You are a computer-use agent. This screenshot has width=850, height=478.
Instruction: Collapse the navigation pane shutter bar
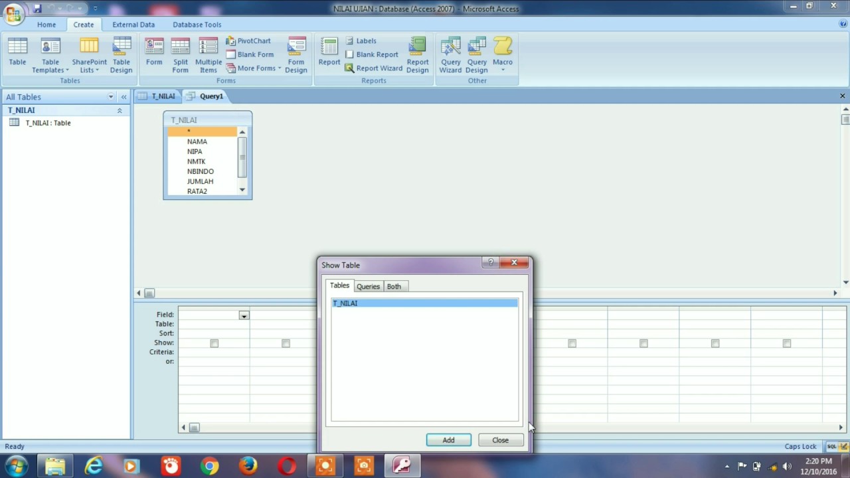pyautogui.click(x=124, y=97)
